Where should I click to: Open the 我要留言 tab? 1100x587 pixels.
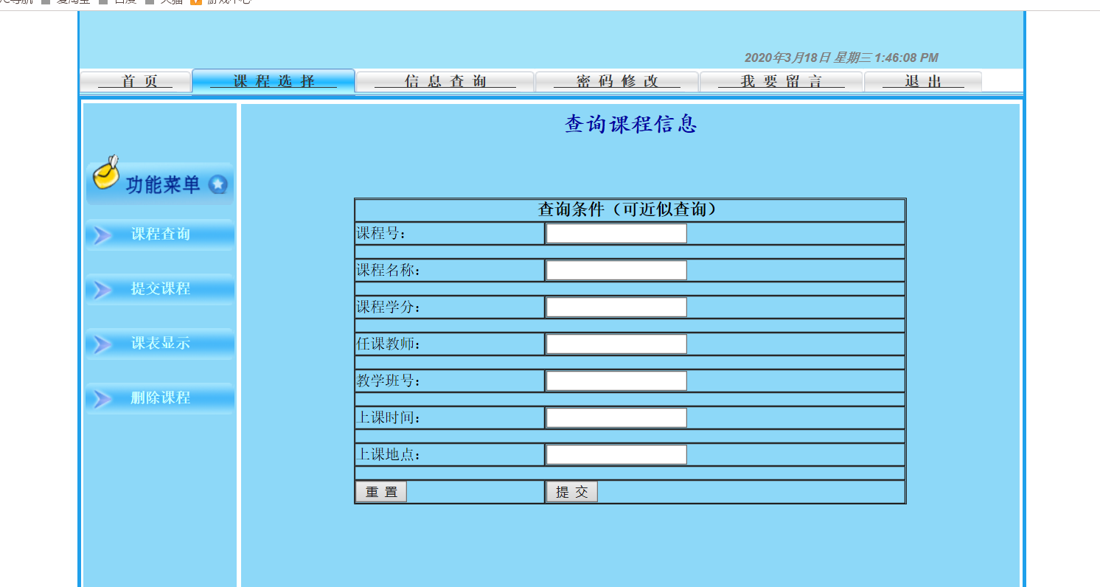[781, 81]
